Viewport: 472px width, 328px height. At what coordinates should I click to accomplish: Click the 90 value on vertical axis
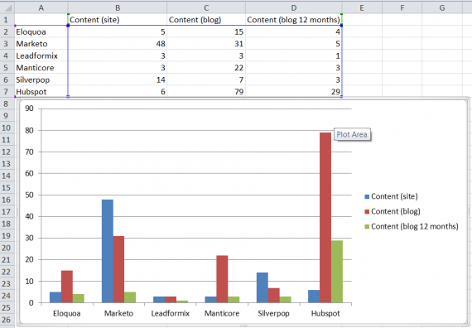pos(29,109)
